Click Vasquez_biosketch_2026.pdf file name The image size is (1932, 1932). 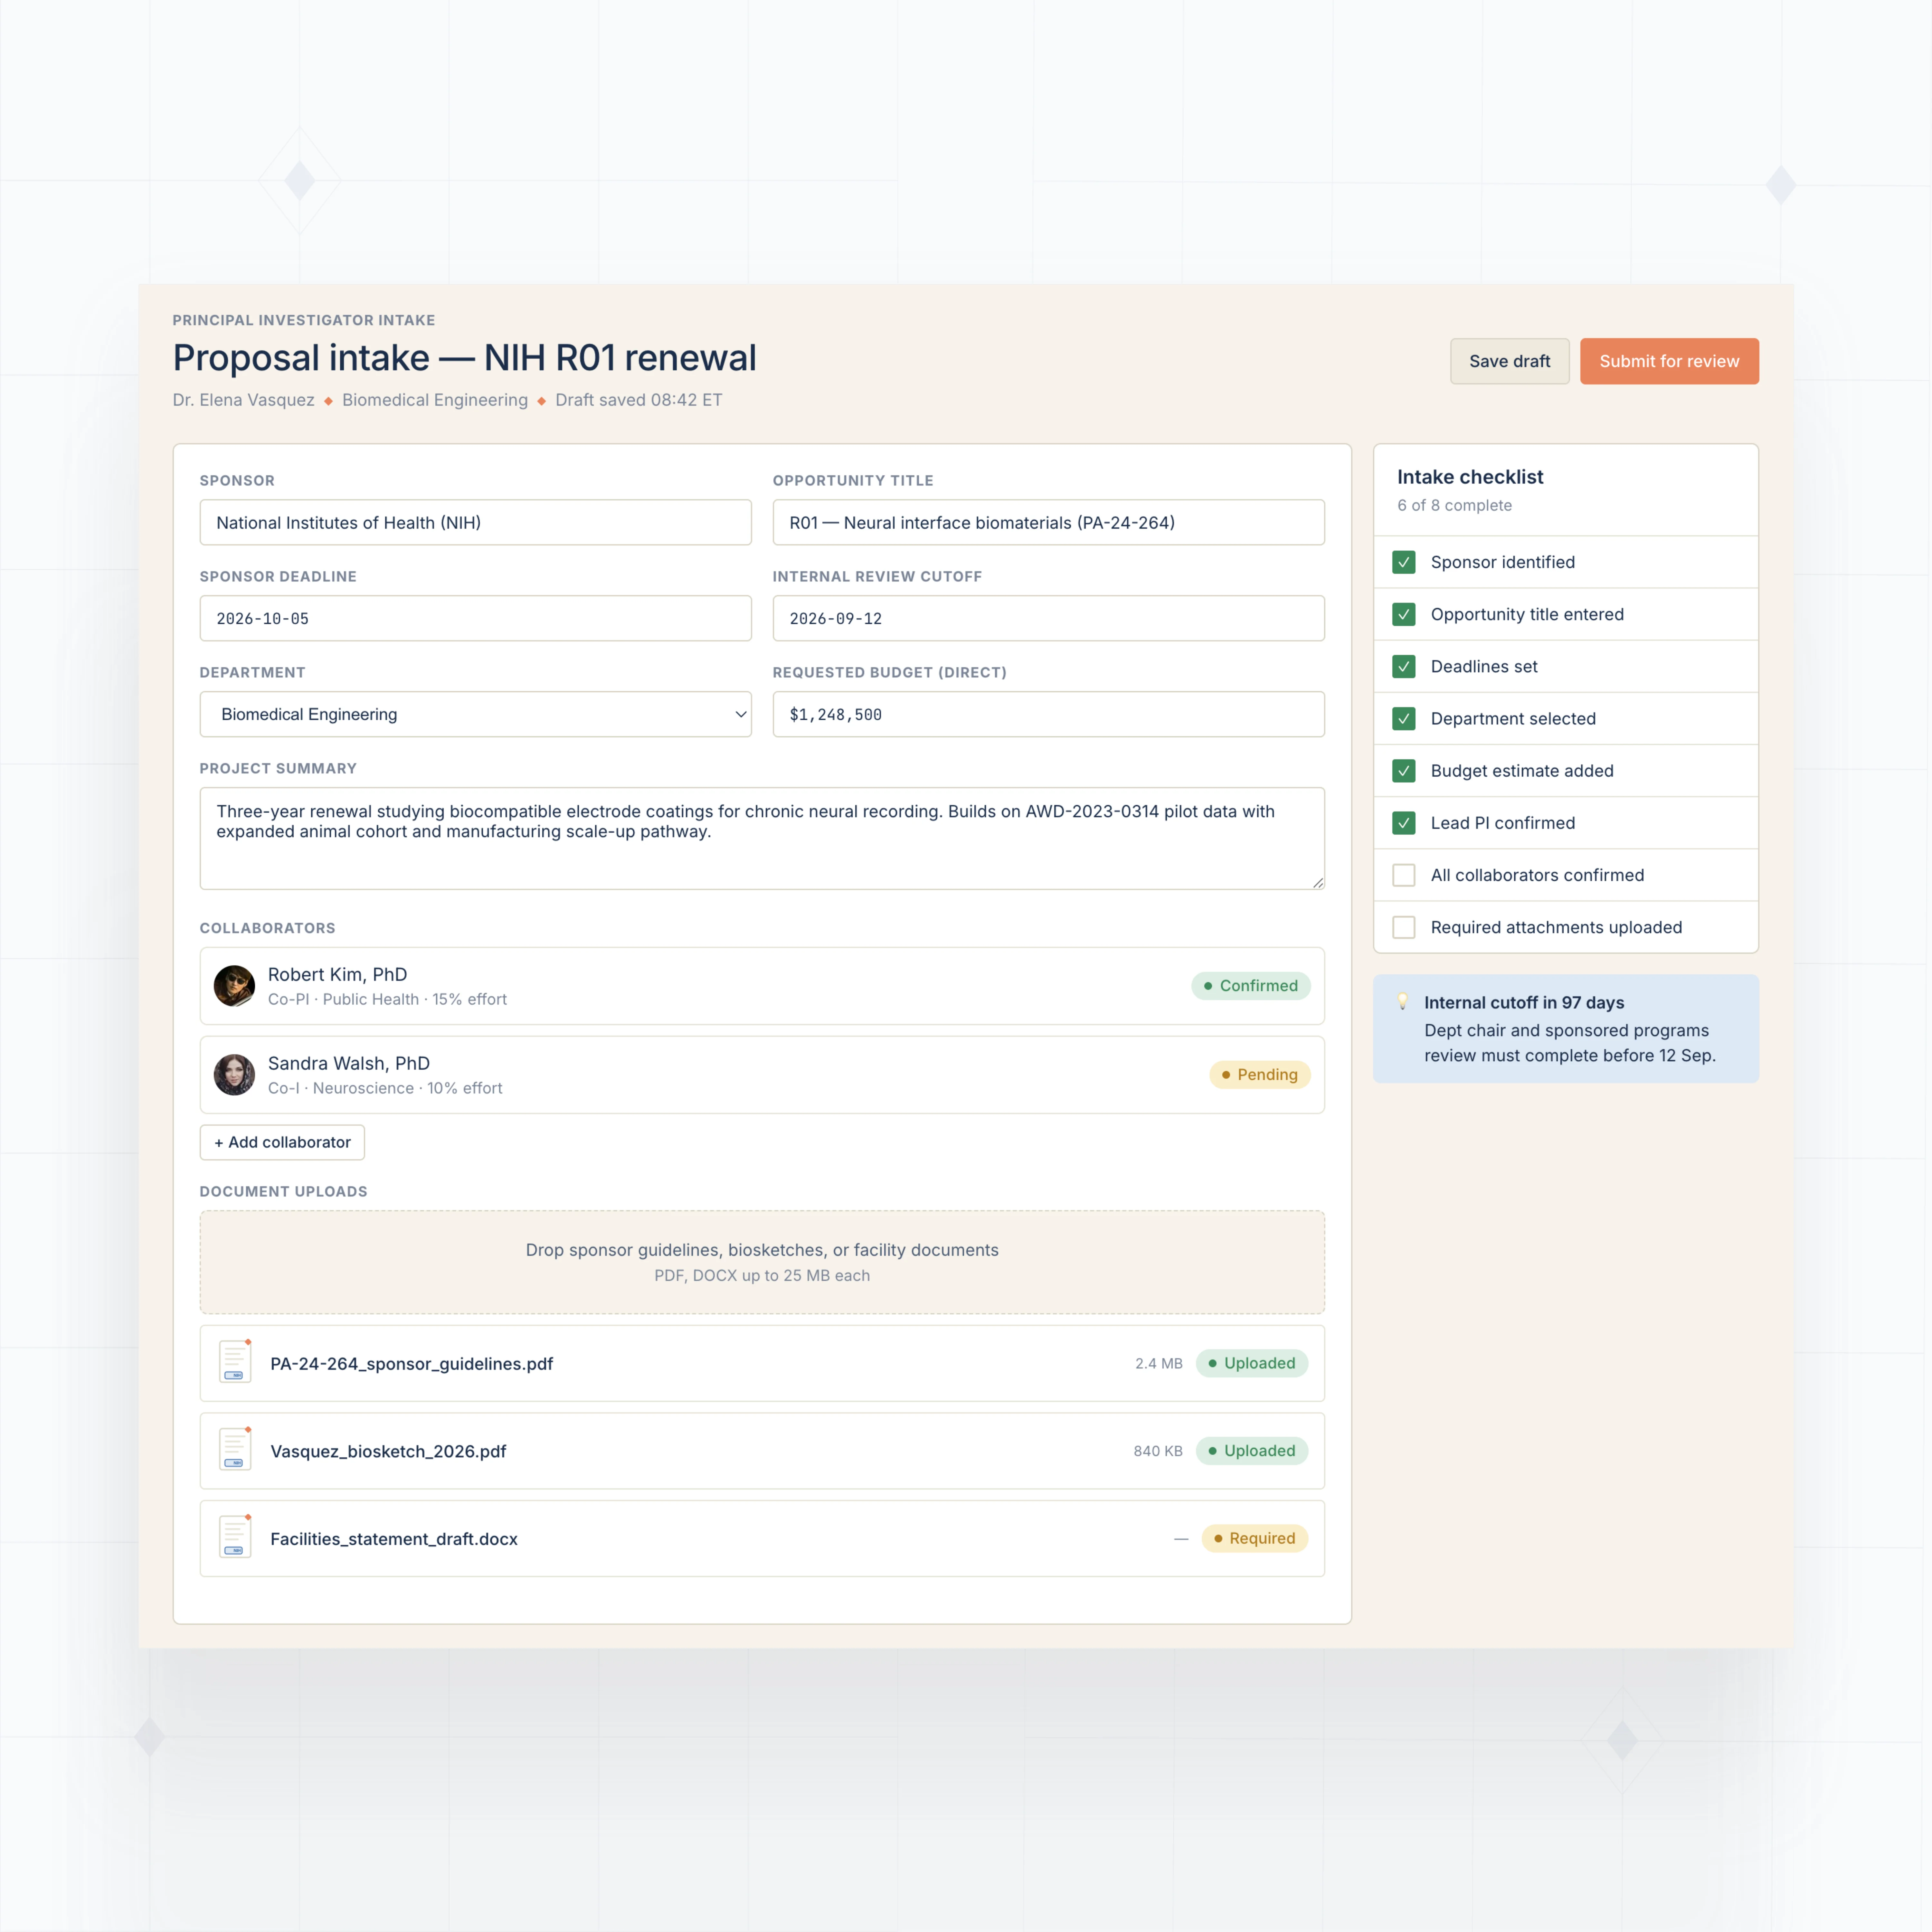pyautogui.click(x=388, y=1451)
